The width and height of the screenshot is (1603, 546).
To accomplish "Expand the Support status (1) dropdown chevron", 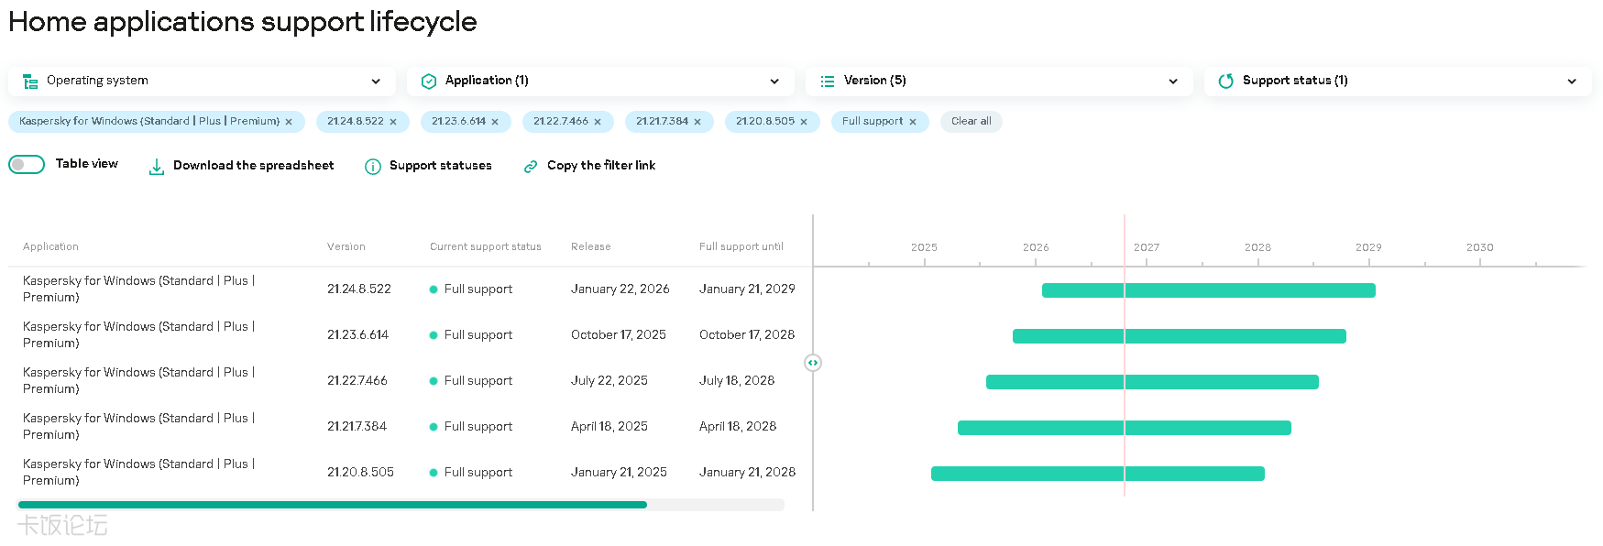I will (x=1572, y=82).
